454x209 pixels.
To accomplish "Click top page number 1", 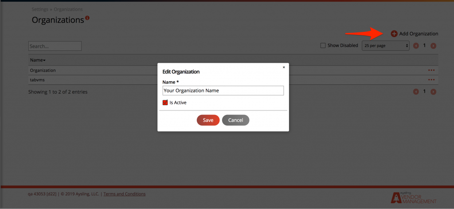I will pyautogui.click(x=424, y=46).
